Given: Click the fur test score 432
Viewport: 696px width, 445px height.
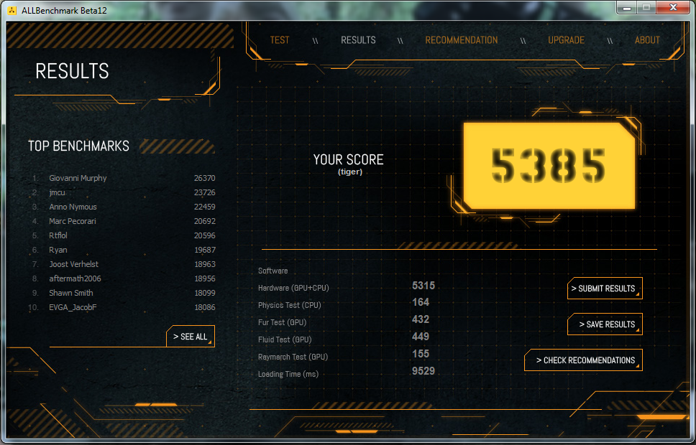Looking at the screenshot, I should [421, 319].
